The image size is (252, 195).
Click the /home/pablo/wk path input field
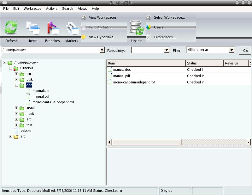[51, 50]
